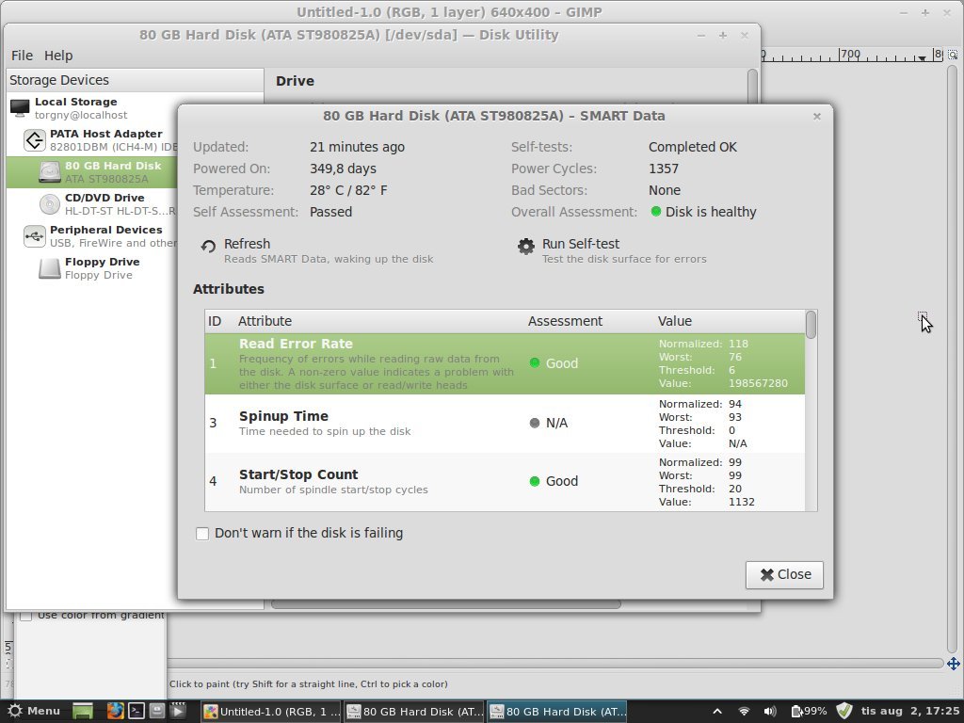Select the 80 GB Hard Disk tree item
The width and height of the screenshot is (964, 723).
pyautogui.click(x=92, y=172)
